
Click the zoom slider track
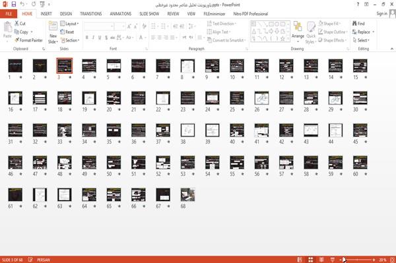(x=357, y=260)
